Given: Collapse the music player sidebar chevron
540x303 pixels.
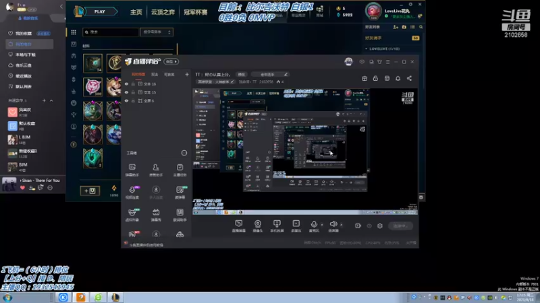Looking at the screenshot, I should point(61,7).
